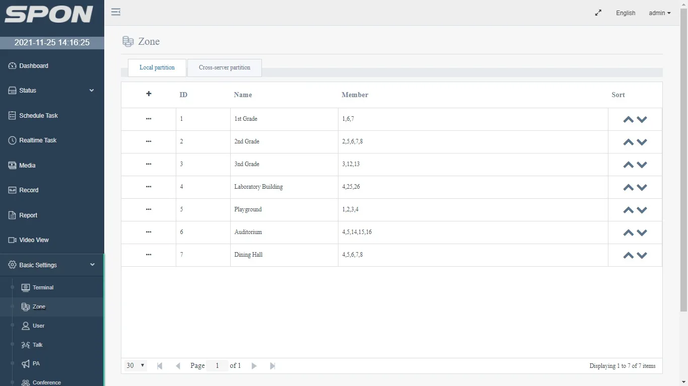Click the page number input field
The image size is (688, 386).
click(217, 366)
